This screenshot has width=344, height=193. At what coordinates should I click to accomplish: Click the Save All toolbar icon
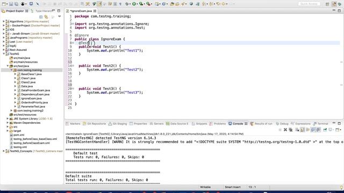point(16,4)
